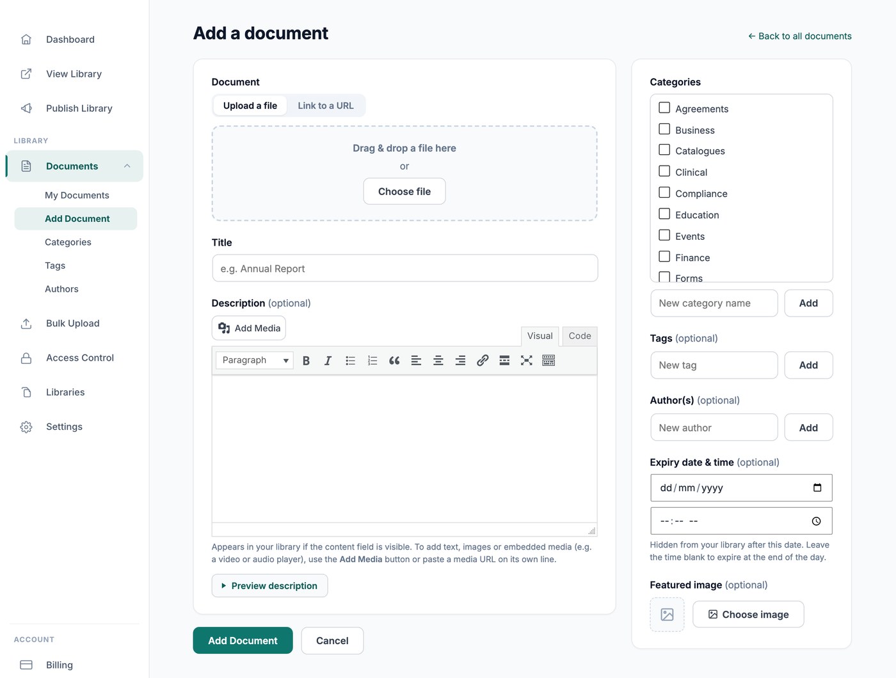Toggle the editor toolbar keyboard icon

tap(548, 361)
